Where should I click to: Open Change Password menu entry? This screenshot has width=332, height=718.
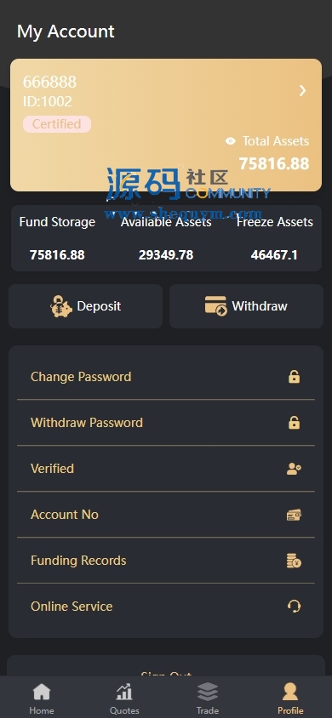(166, 377)
